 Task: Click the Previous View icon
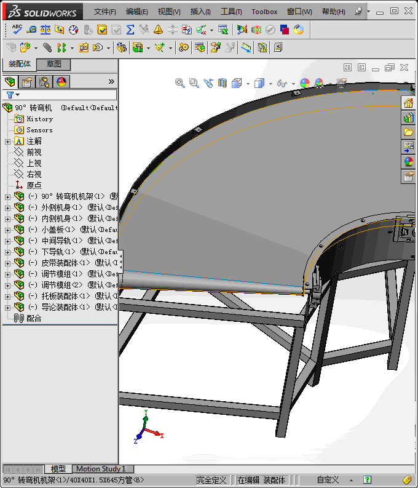[208, 83]
